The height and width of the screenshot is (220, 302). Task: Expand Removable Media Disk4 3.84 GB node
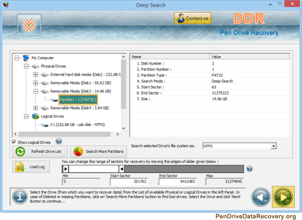coord(35,108)
